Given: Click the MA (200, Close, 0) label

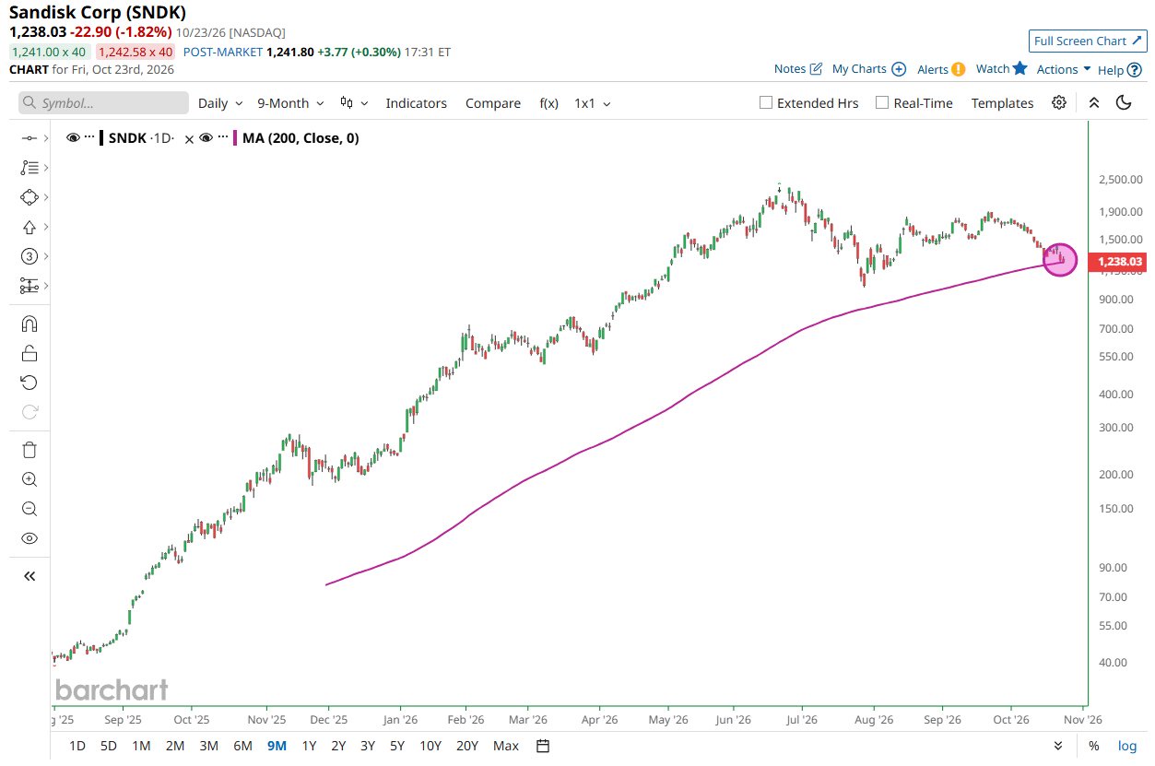Looking at the screenshot, I should [x=301, y=138].
